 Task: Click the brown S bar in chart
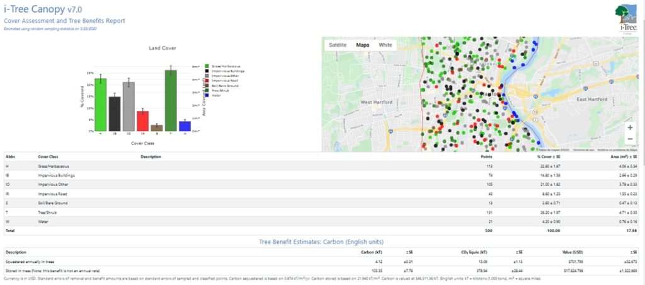(x=157, y=128)
